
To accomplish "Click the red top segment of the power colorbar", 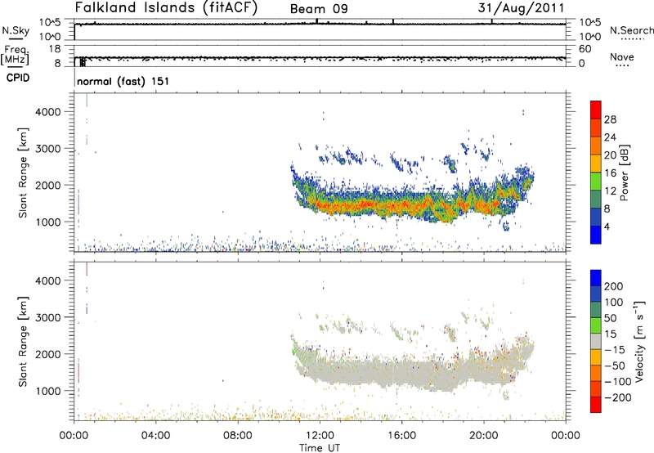I will click(x=596, y=110).
